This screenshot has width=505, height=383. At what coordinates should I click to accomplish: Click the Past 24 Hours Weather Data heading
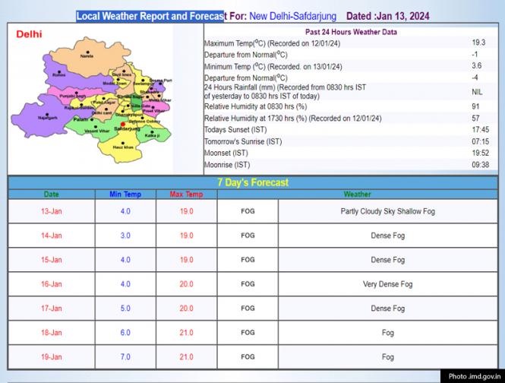pos(350,32)
